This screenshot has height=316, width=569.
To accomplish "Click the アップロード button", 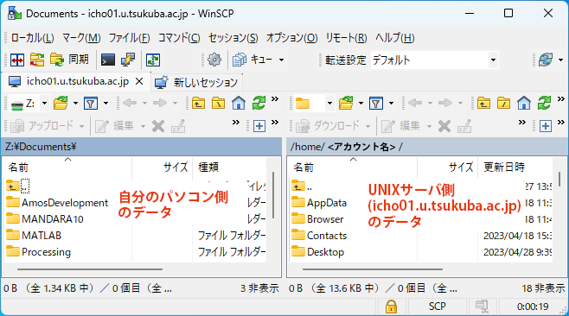I will click(42, 126).
